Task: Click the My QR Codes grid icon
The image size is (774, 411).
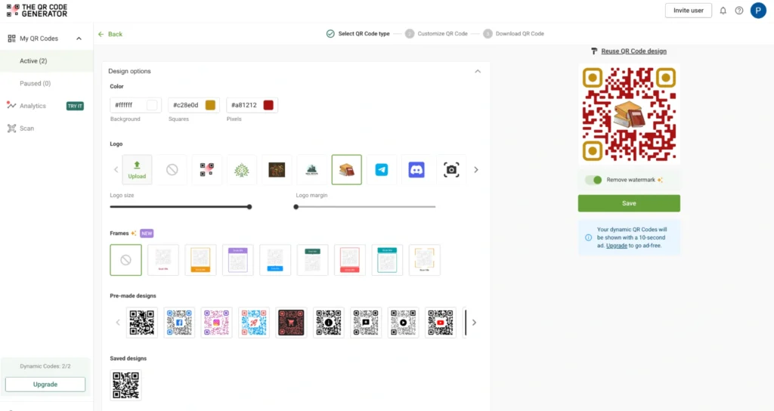Action: click(x=12, y=39)
